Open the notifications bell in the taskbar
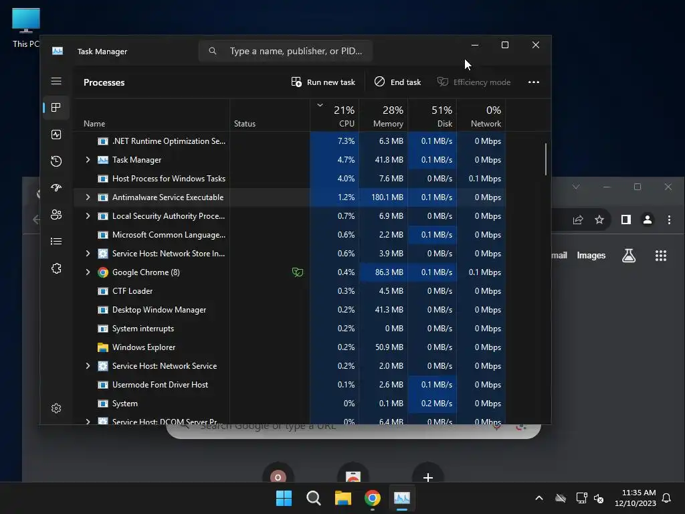Screen dimensions: 685x514 pos(667,498)
